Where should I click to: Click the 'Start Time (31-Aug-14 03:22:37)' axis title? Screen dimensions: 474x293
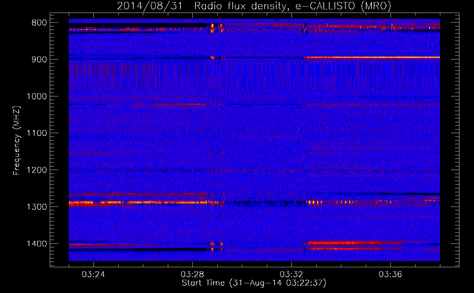tap(254, 283)
